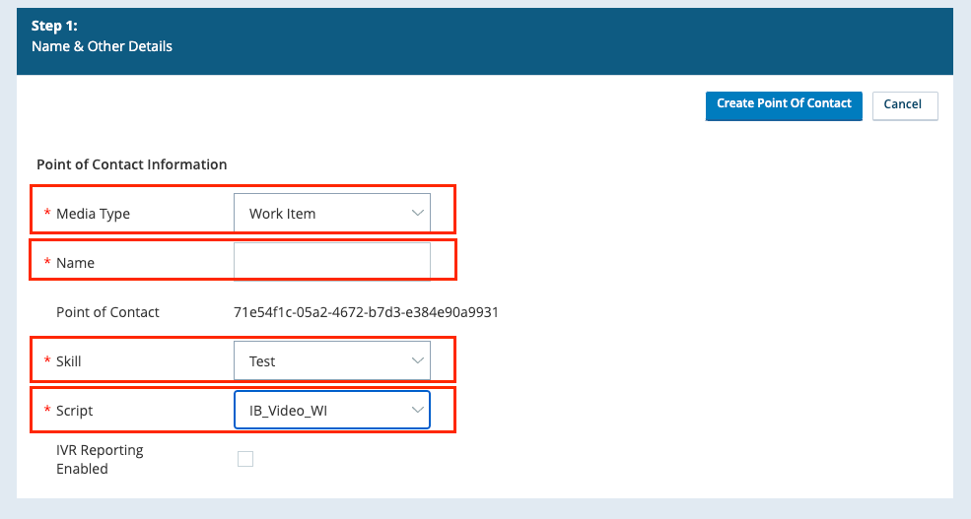Click the Skill field label

pyautogui.click(x=68, y=361)
